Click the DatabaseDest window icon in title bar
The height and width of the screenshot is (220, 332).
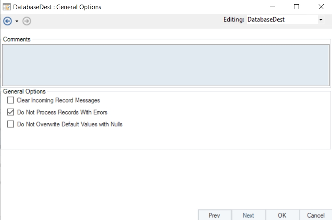[7, 7]
